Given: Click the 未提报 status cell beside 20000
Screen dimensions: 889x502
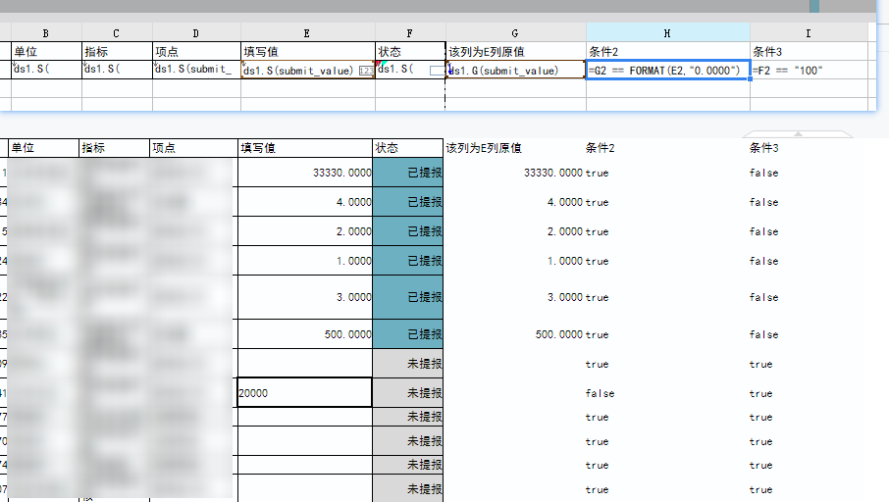Looking at the screenshot, I should coord(408,393).
